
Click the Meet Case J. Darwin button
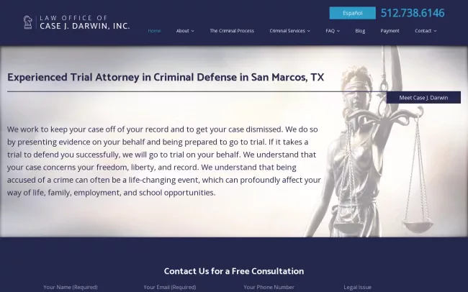pos(423,98)
